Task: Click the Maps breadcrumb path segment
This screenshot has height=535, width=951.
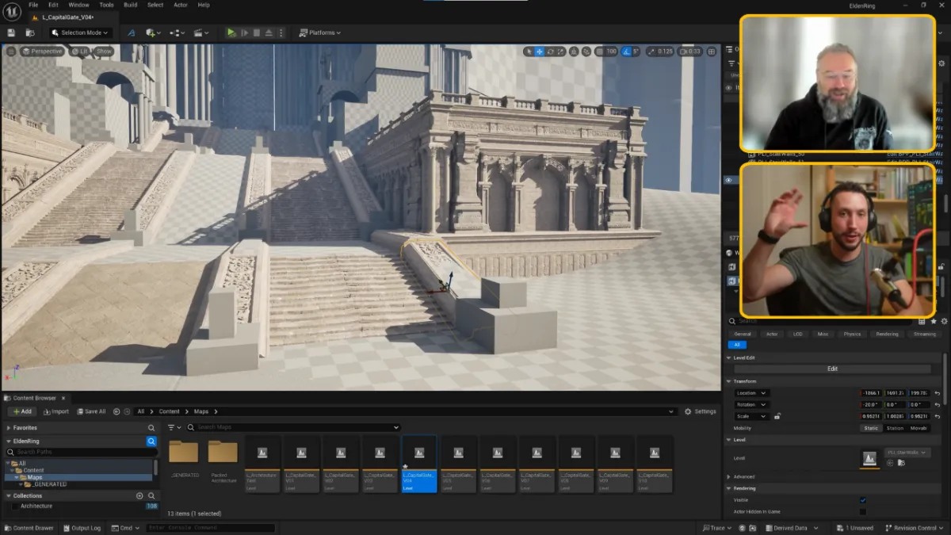Action: (x=201, y=411)
